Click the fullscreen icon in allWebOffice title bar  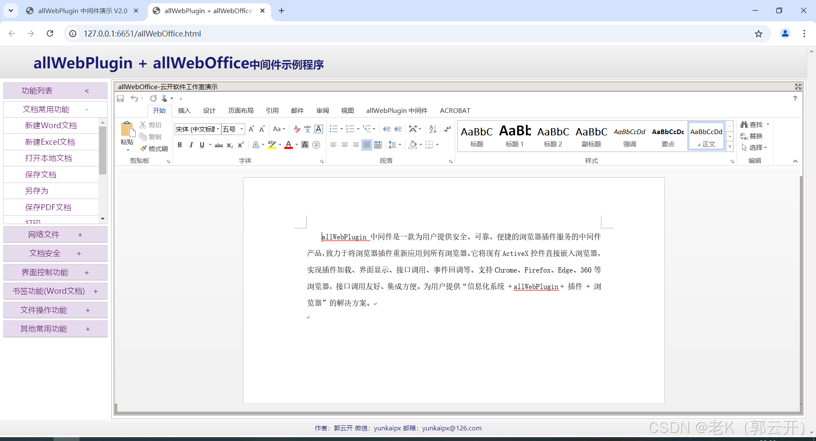798,87
